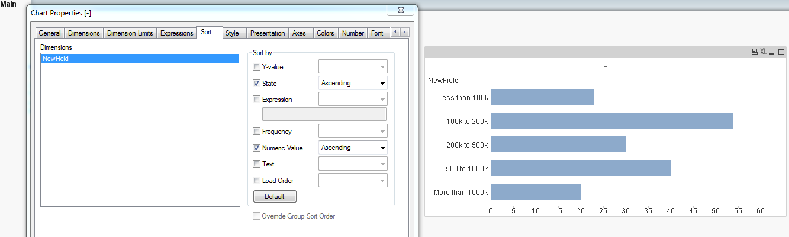Switch to the Expressions tab
The image size is (789, 237).
point(176,33)
